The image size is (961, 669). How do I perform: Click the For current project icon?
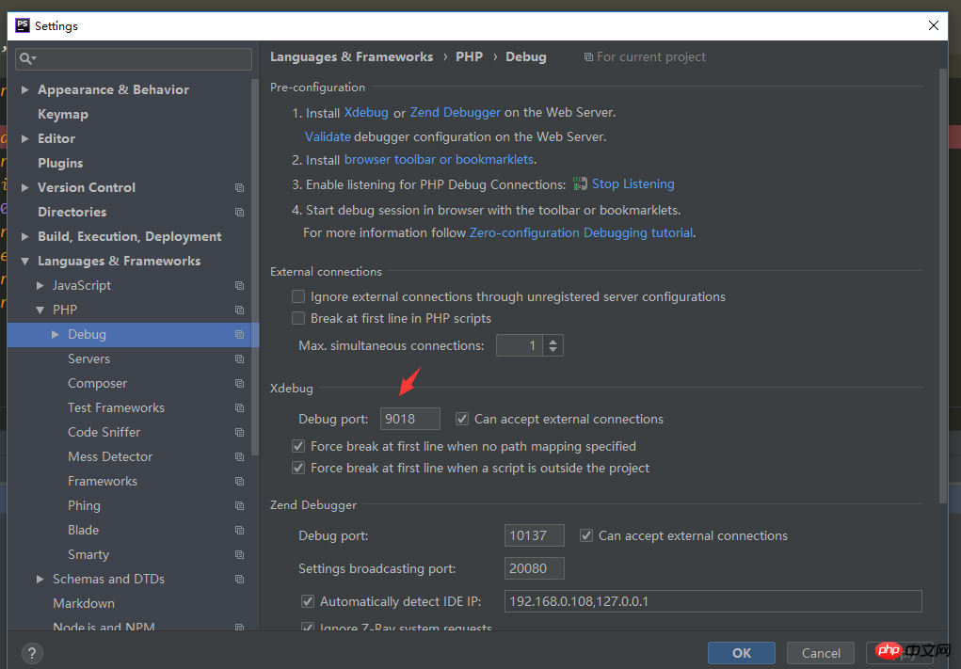(588, 57)
